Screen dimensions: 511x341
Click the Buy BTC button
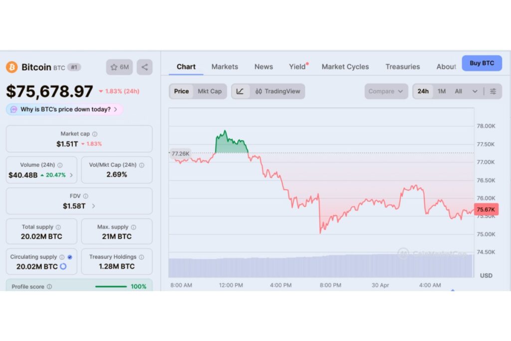point(482,63)
